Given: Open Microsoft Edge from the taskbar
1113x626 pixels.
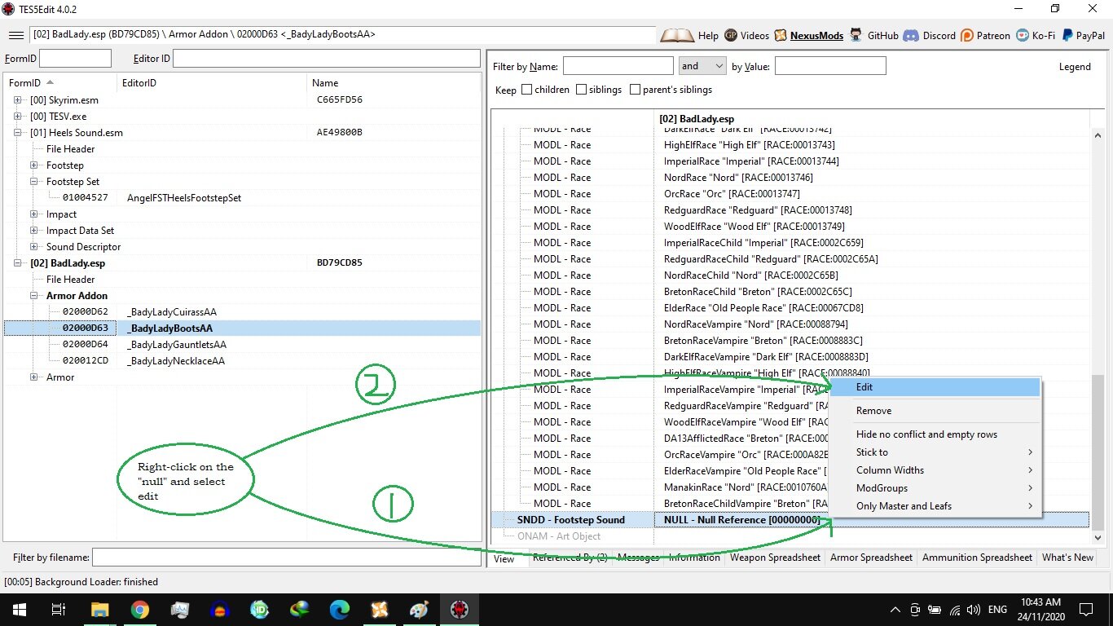Looking at the screenshot, I should click(x=339, y=610).
